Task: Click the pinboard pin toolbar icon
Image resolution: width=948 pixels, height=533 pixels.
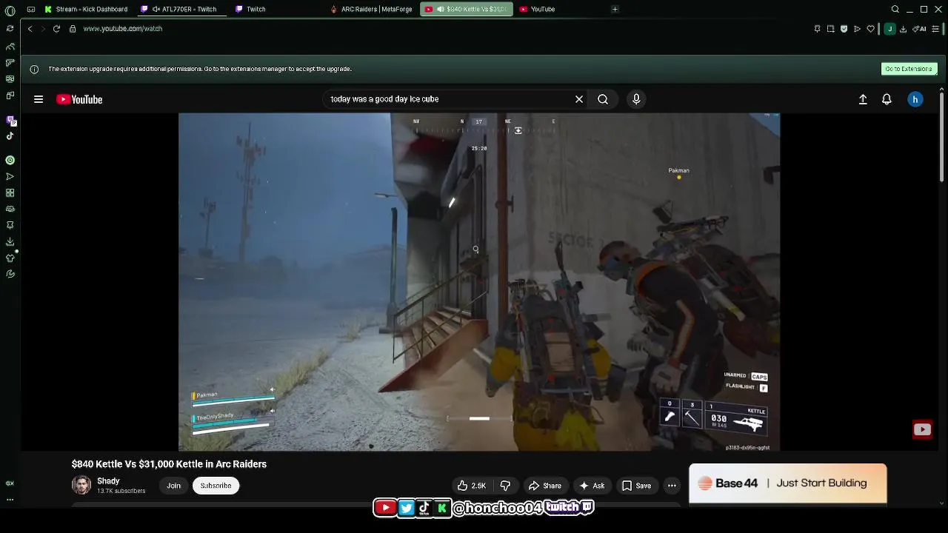Action: pyautogui.click(x=818, y=29)
